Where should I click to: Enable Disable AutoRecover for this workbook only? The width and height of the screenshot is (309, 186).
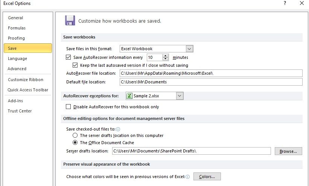(x=68, y=107)
